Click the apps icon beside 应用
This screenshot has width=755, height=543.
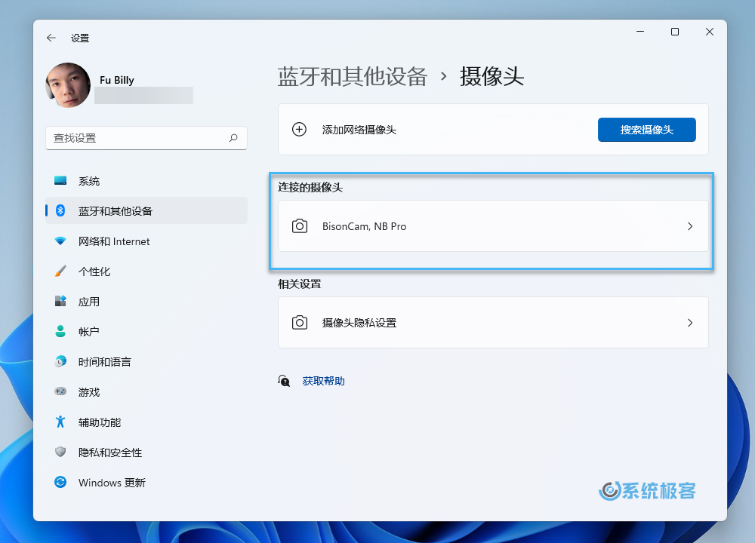click(x=60, y=301)
